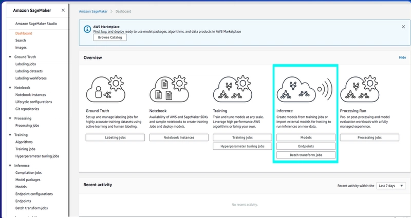Click the Notebook instances overview button
The width and height of the screenshot is (411, 218).
tap(179, 137)
